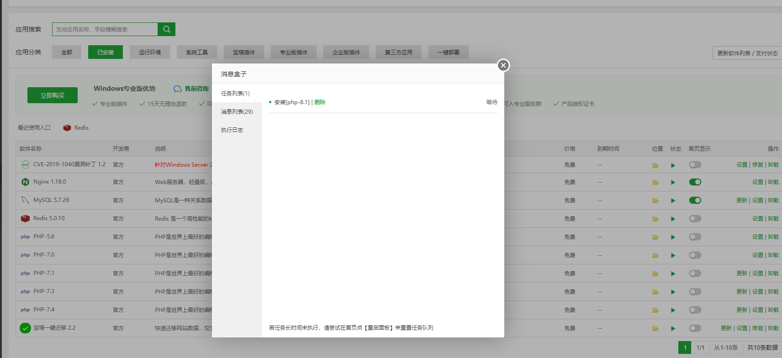Enable homepage display for PHP-7.4
This screenshot has height=358, width=782.
(x=695, y=310)
